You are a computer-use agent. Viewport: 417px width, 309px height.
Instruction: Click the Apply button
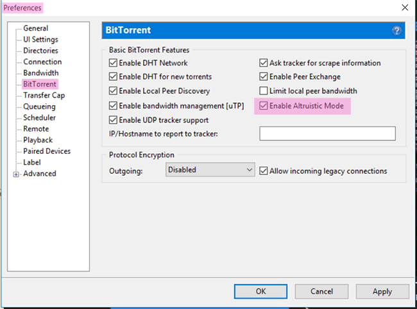[382, 292]
